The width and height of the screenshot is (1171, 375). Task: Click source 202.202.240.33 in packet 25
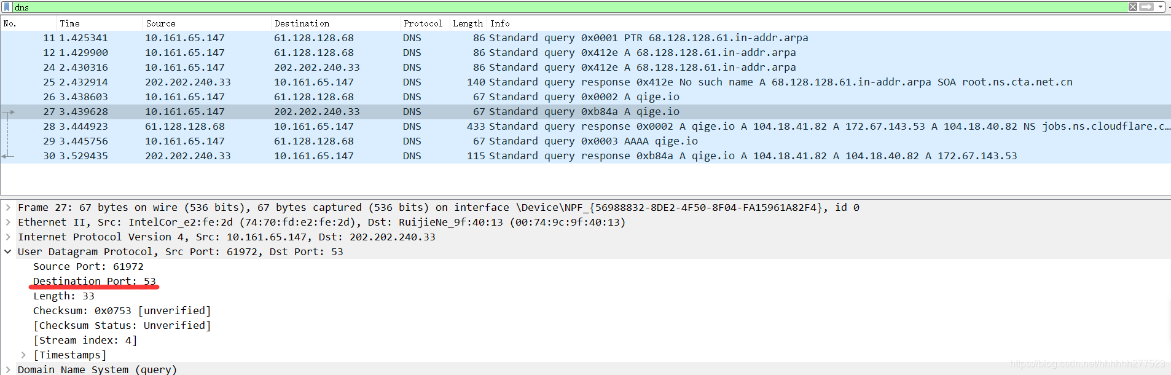[188, 82]
